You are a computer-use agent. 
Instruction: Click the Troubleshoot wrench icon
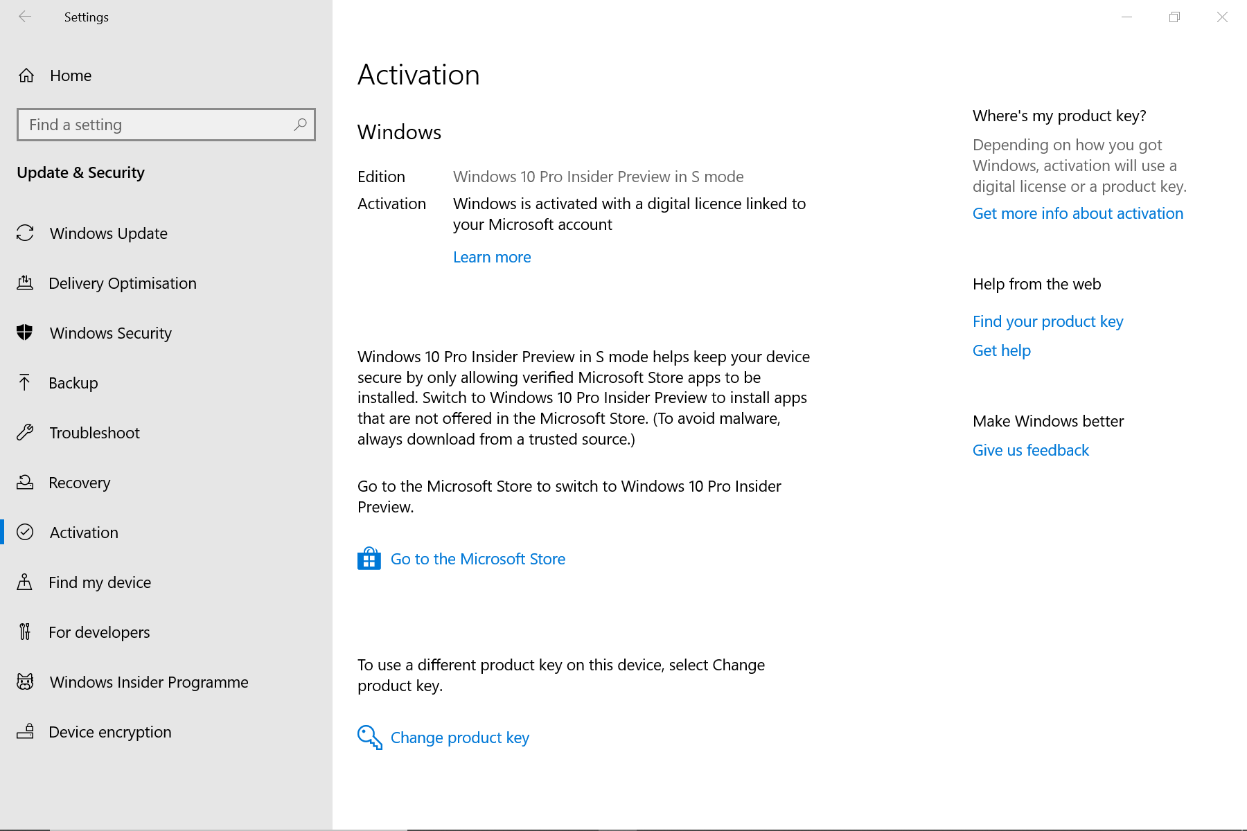pyautogui.click(x=25, y=432)
